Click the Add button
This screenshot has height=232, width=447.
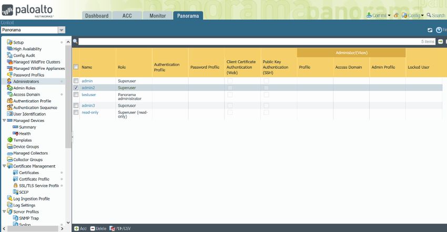point(80,228)
